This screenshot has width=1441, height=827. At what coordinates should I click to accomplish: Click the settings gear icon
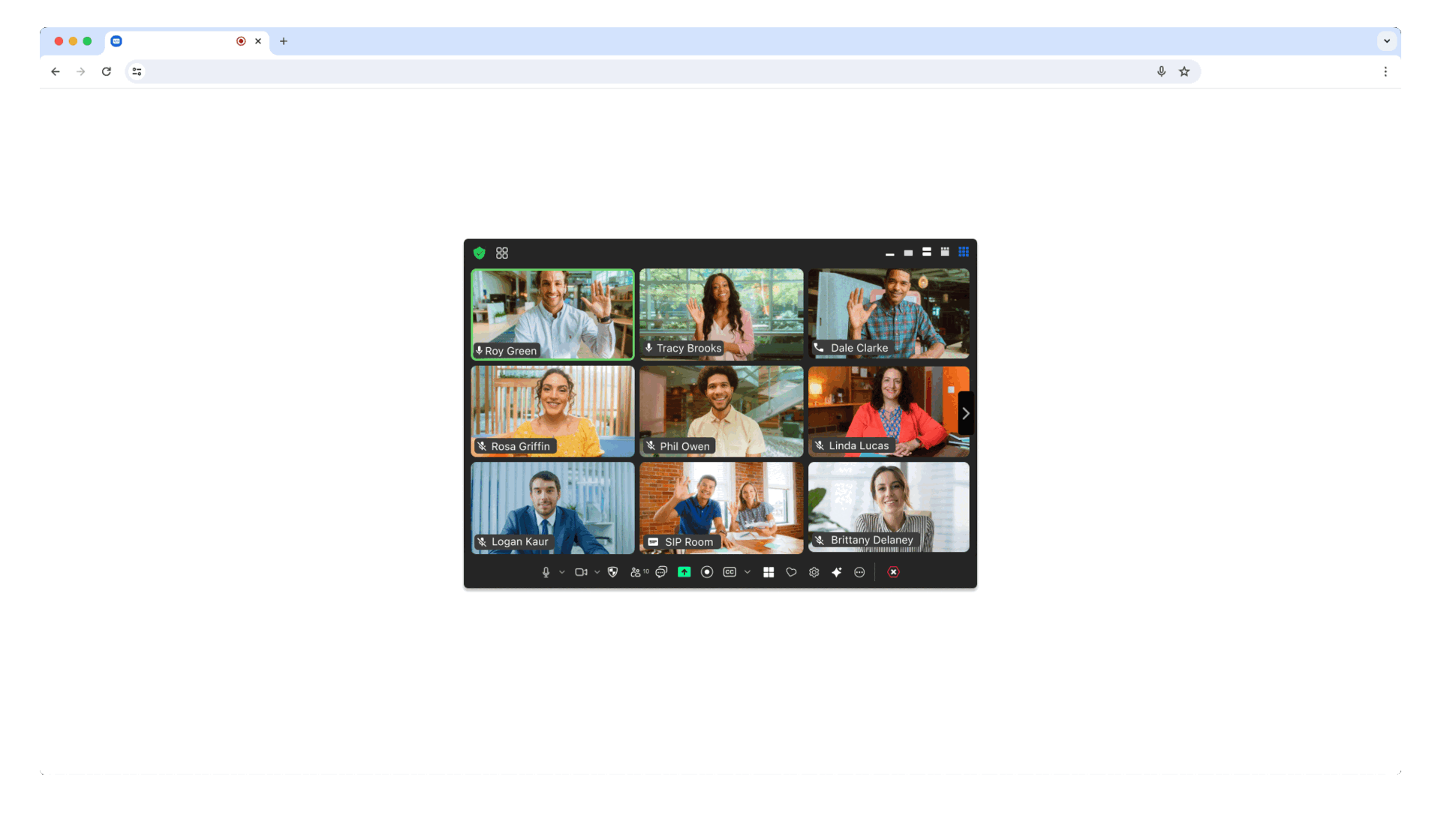(x=814, y=572)
